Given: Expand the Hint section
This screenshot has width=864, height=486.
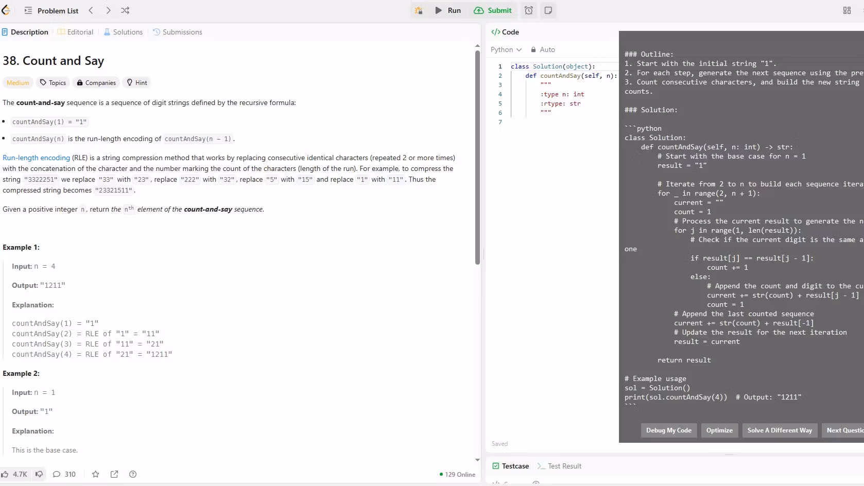Looking at the screenshot, I should point(137,82).
